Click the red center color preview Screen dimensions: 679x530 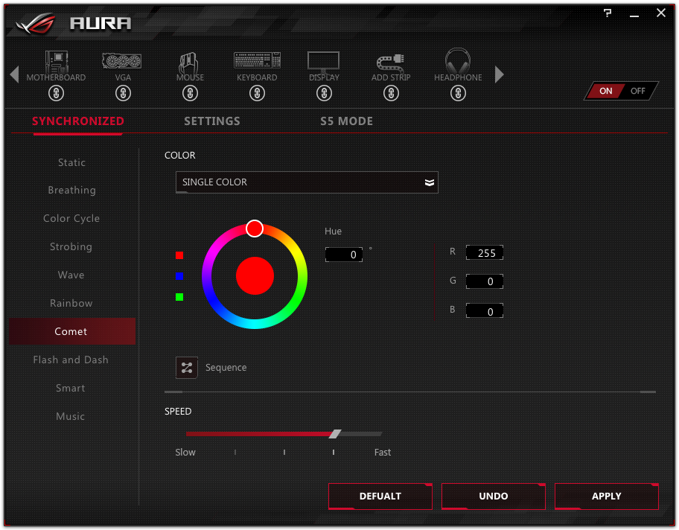tap(255, 276)
